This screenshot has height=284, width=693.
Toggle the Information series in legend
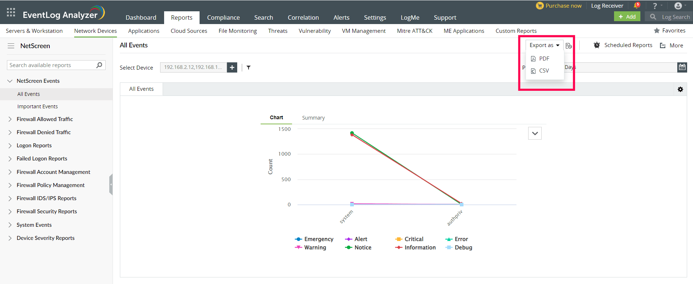pyautogui.click(x=415, y=248)
